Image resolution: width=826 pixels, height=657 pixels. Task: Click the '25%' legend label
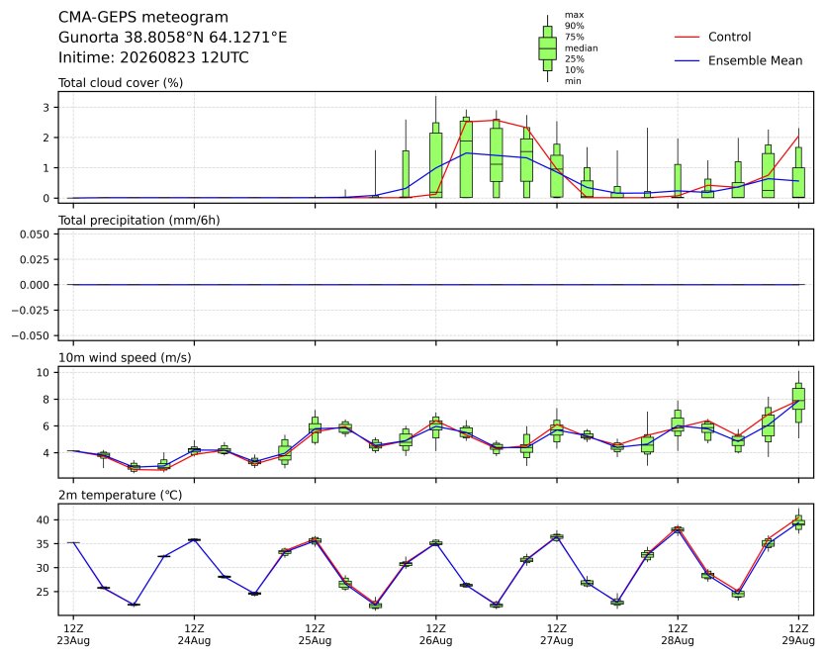click(574, 59)
